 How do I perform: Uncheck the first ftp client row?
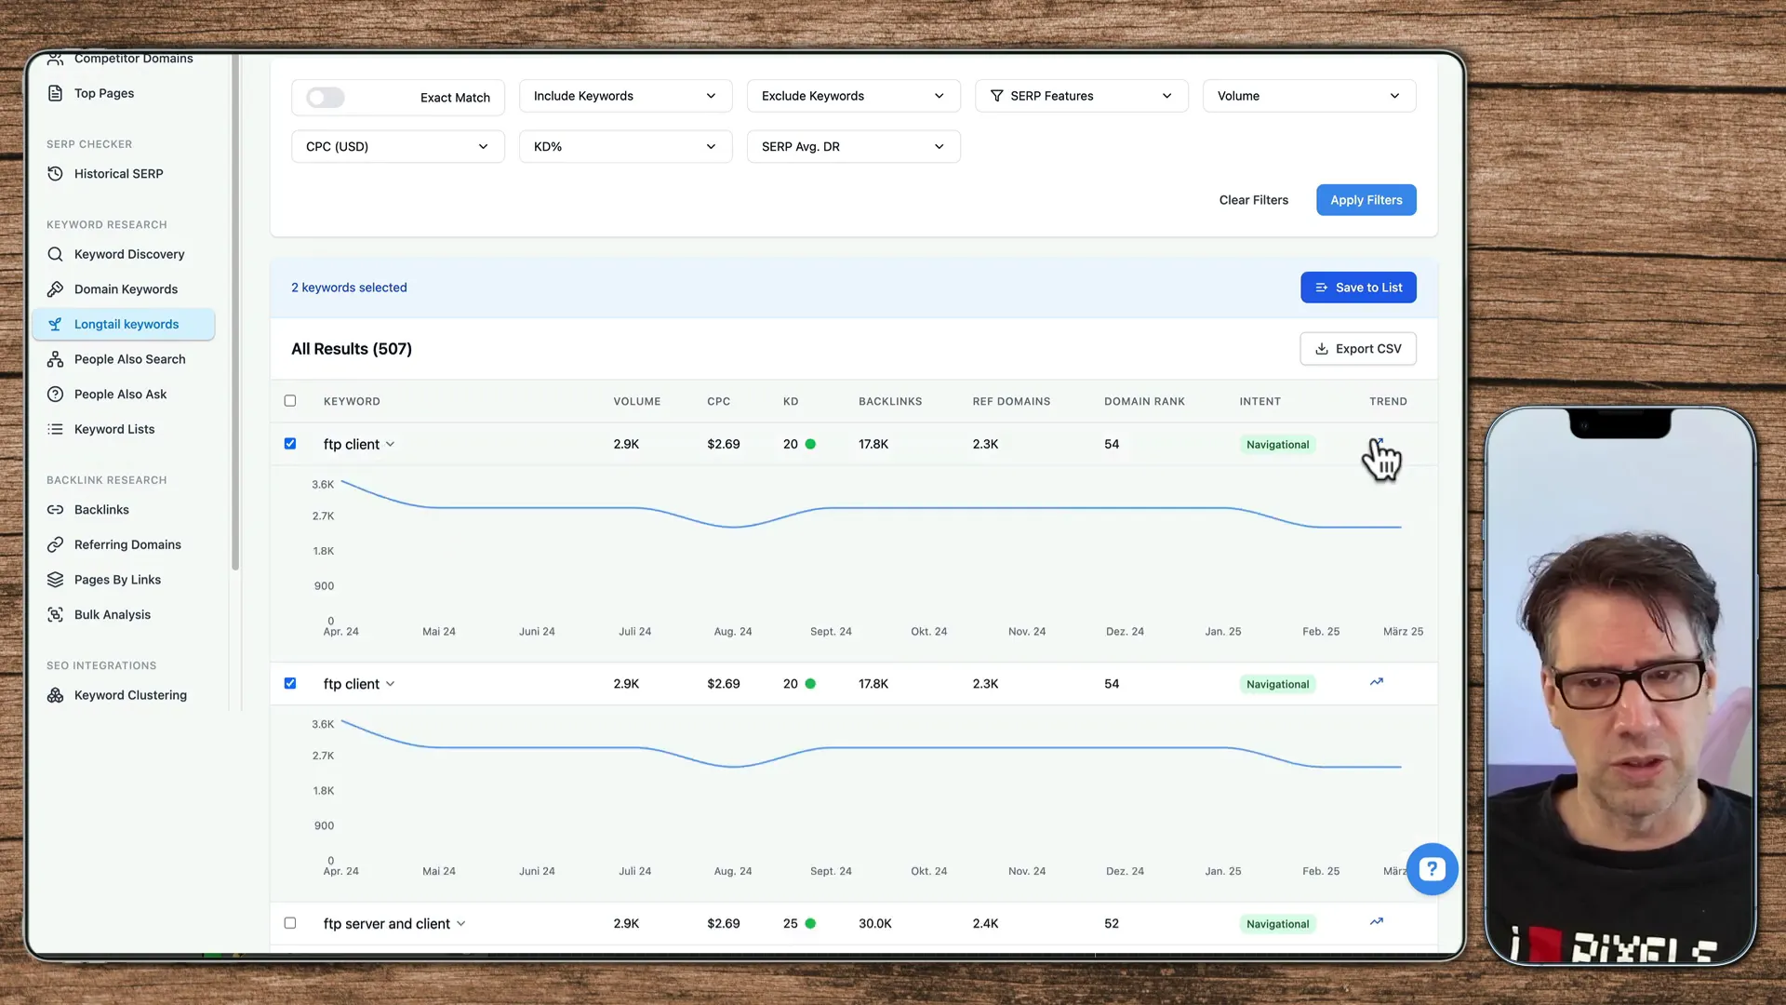pos(290,444)
